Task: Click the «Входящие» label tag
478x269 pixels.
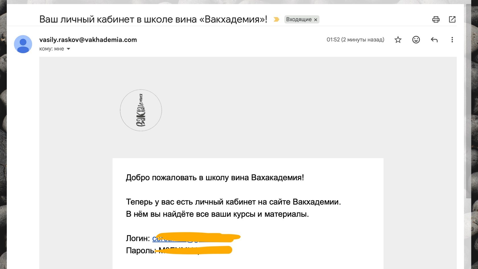Action: click(x=298, y=19)
